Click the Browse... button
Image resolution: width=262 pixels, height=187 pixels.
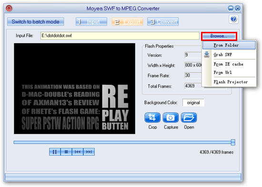point(219,36)
